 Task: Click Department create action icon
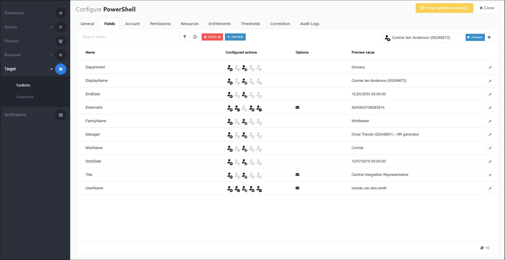[230, 68]
